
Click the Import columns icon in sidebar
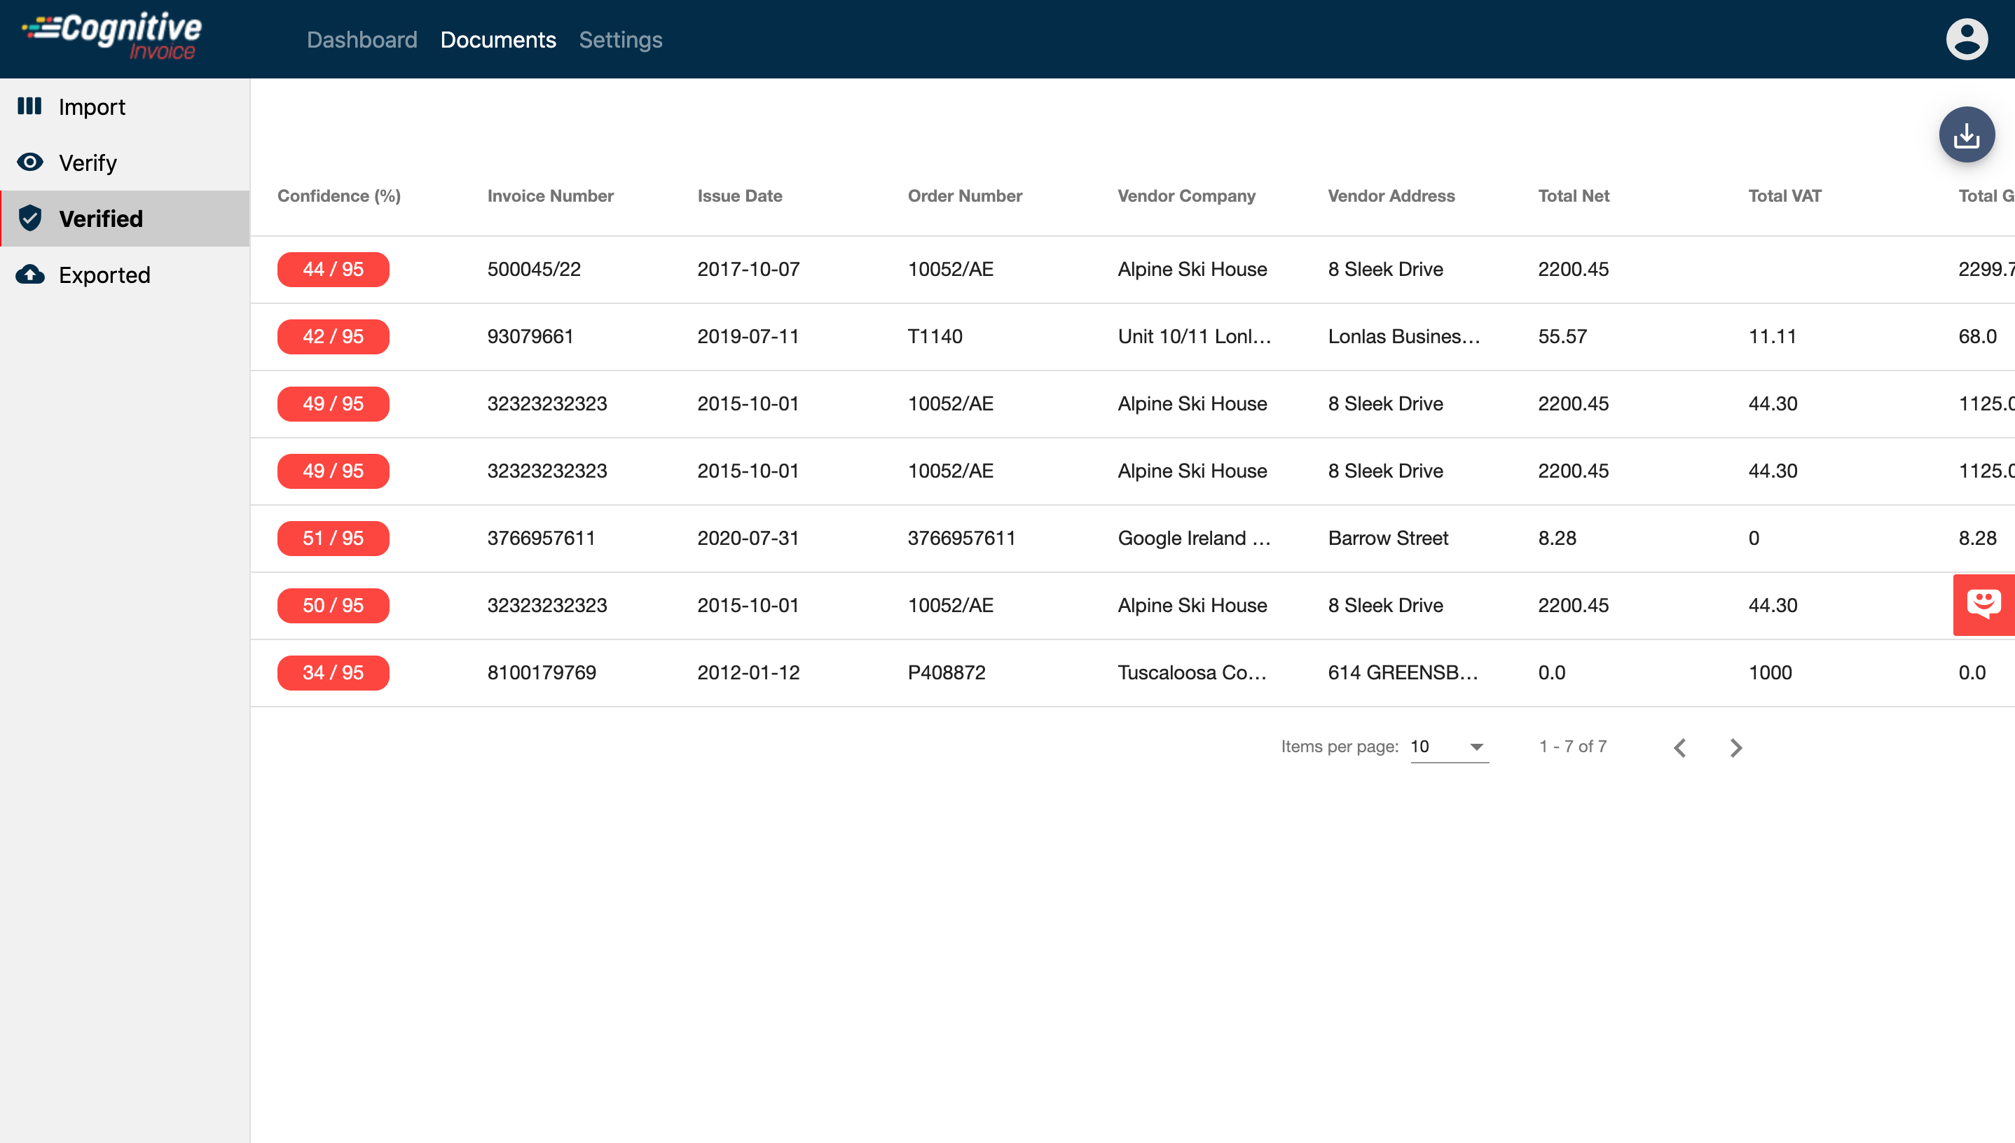[30, 106]
